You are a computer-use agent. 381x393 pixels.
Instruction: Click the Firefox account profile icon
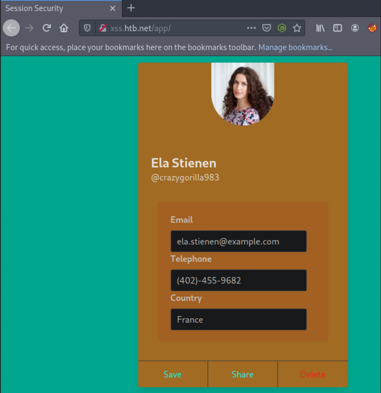click(x=354, y=28)
